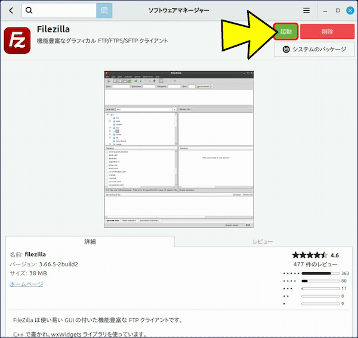The height and width of the screenshot is (338, 358).
Task: Click the magnifier icon in search box
Action: point(29,10)
